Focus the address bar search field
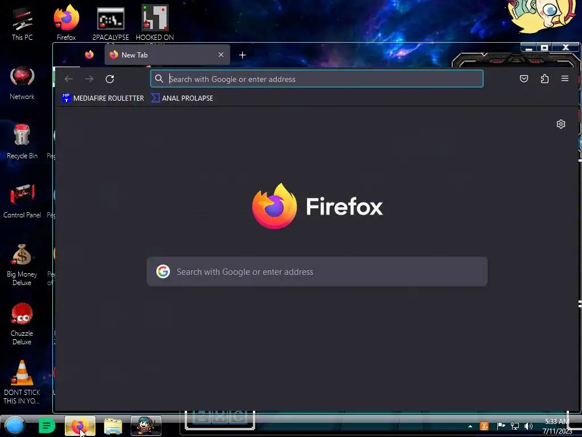This screenshot has width=582, height=437. tap(317, 79)
